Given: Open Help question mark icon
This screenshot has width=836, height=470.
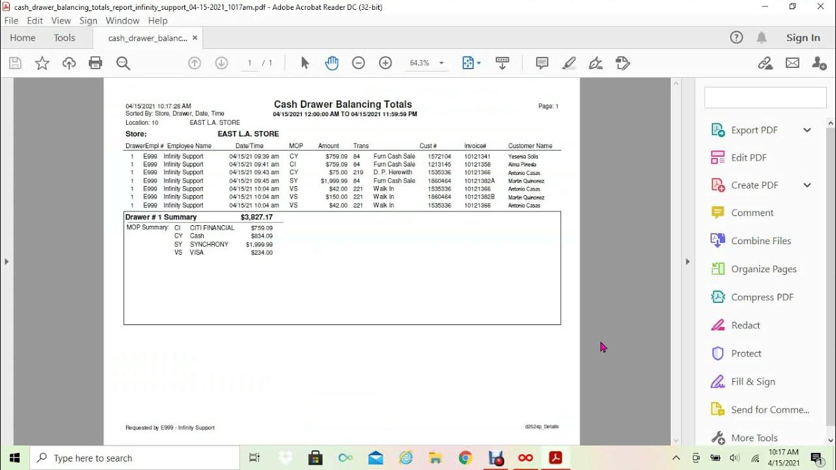Looking at the screenshot, I should [737, 38].
